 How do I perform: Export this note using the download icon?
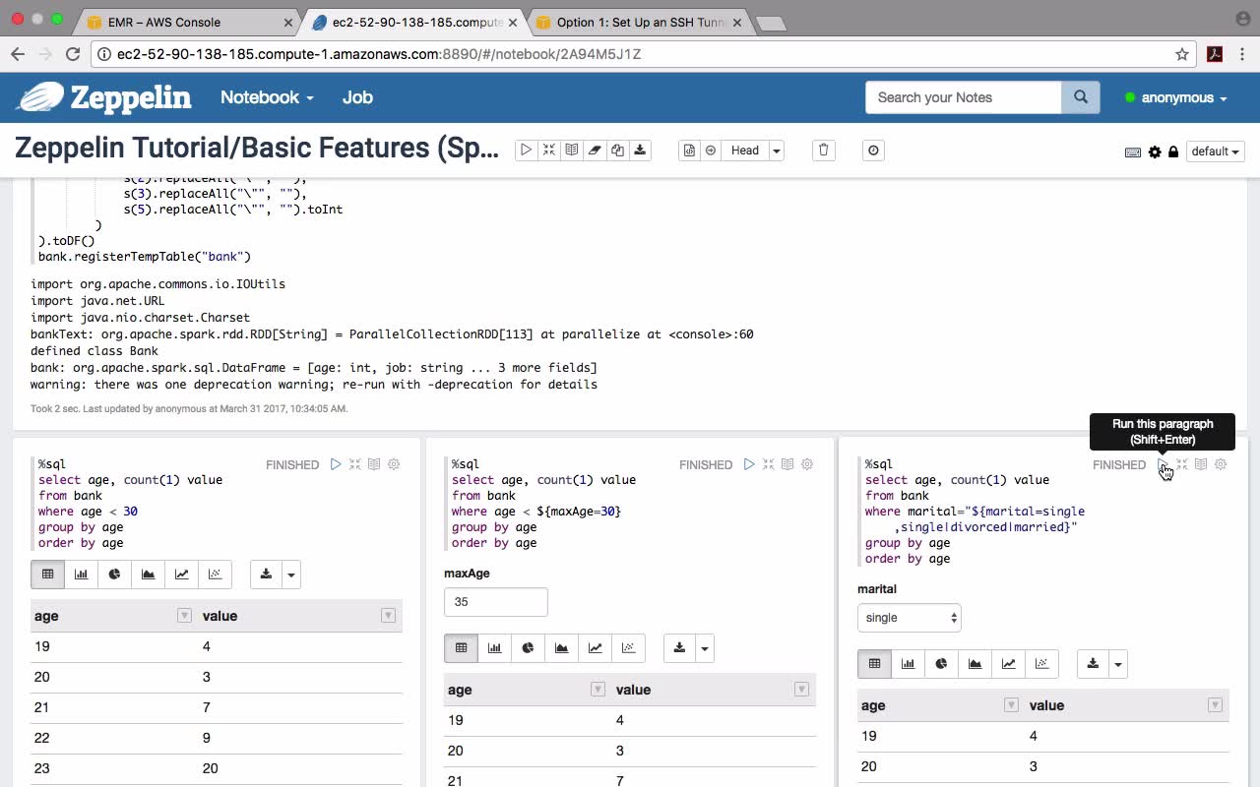640,151
